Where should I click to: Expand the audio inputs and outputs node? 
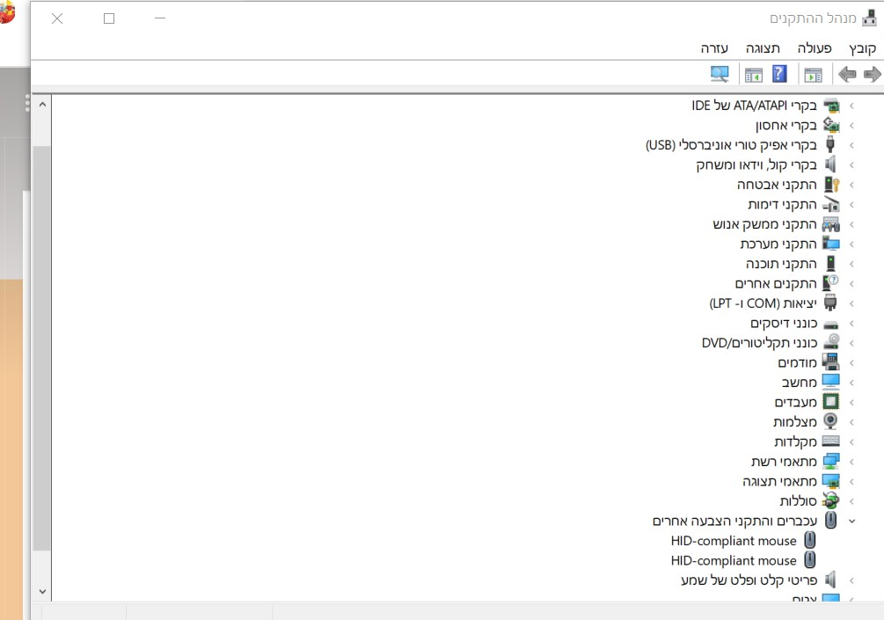click(851, 580)
